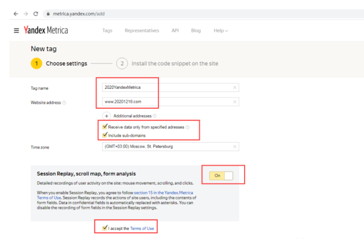Open the help icon next to Website address
This screenshot has height=239, width=364.
pyautogui.click(x=64, y=103)
